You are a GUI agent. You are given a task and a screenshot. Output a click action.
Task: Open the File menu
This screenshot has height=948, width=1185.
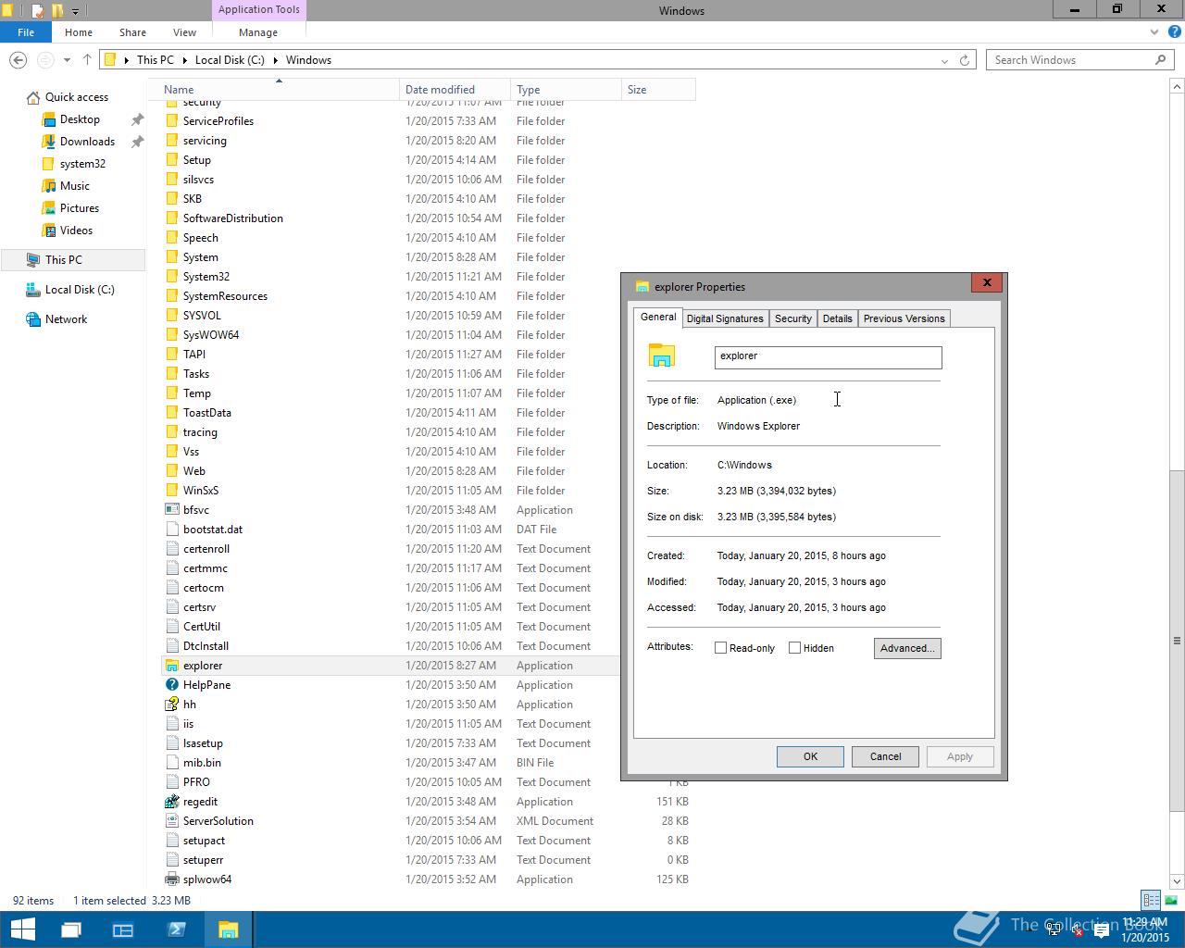coord(26,32)
